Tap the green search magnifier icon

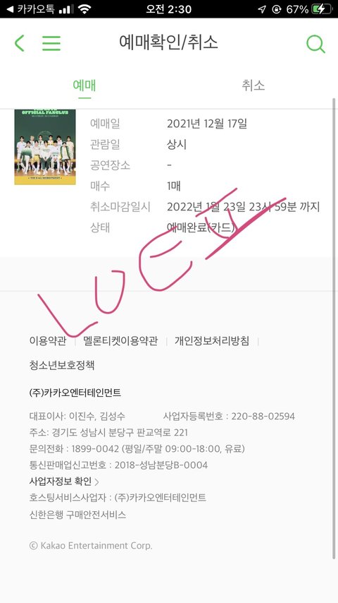coord(315,44)
